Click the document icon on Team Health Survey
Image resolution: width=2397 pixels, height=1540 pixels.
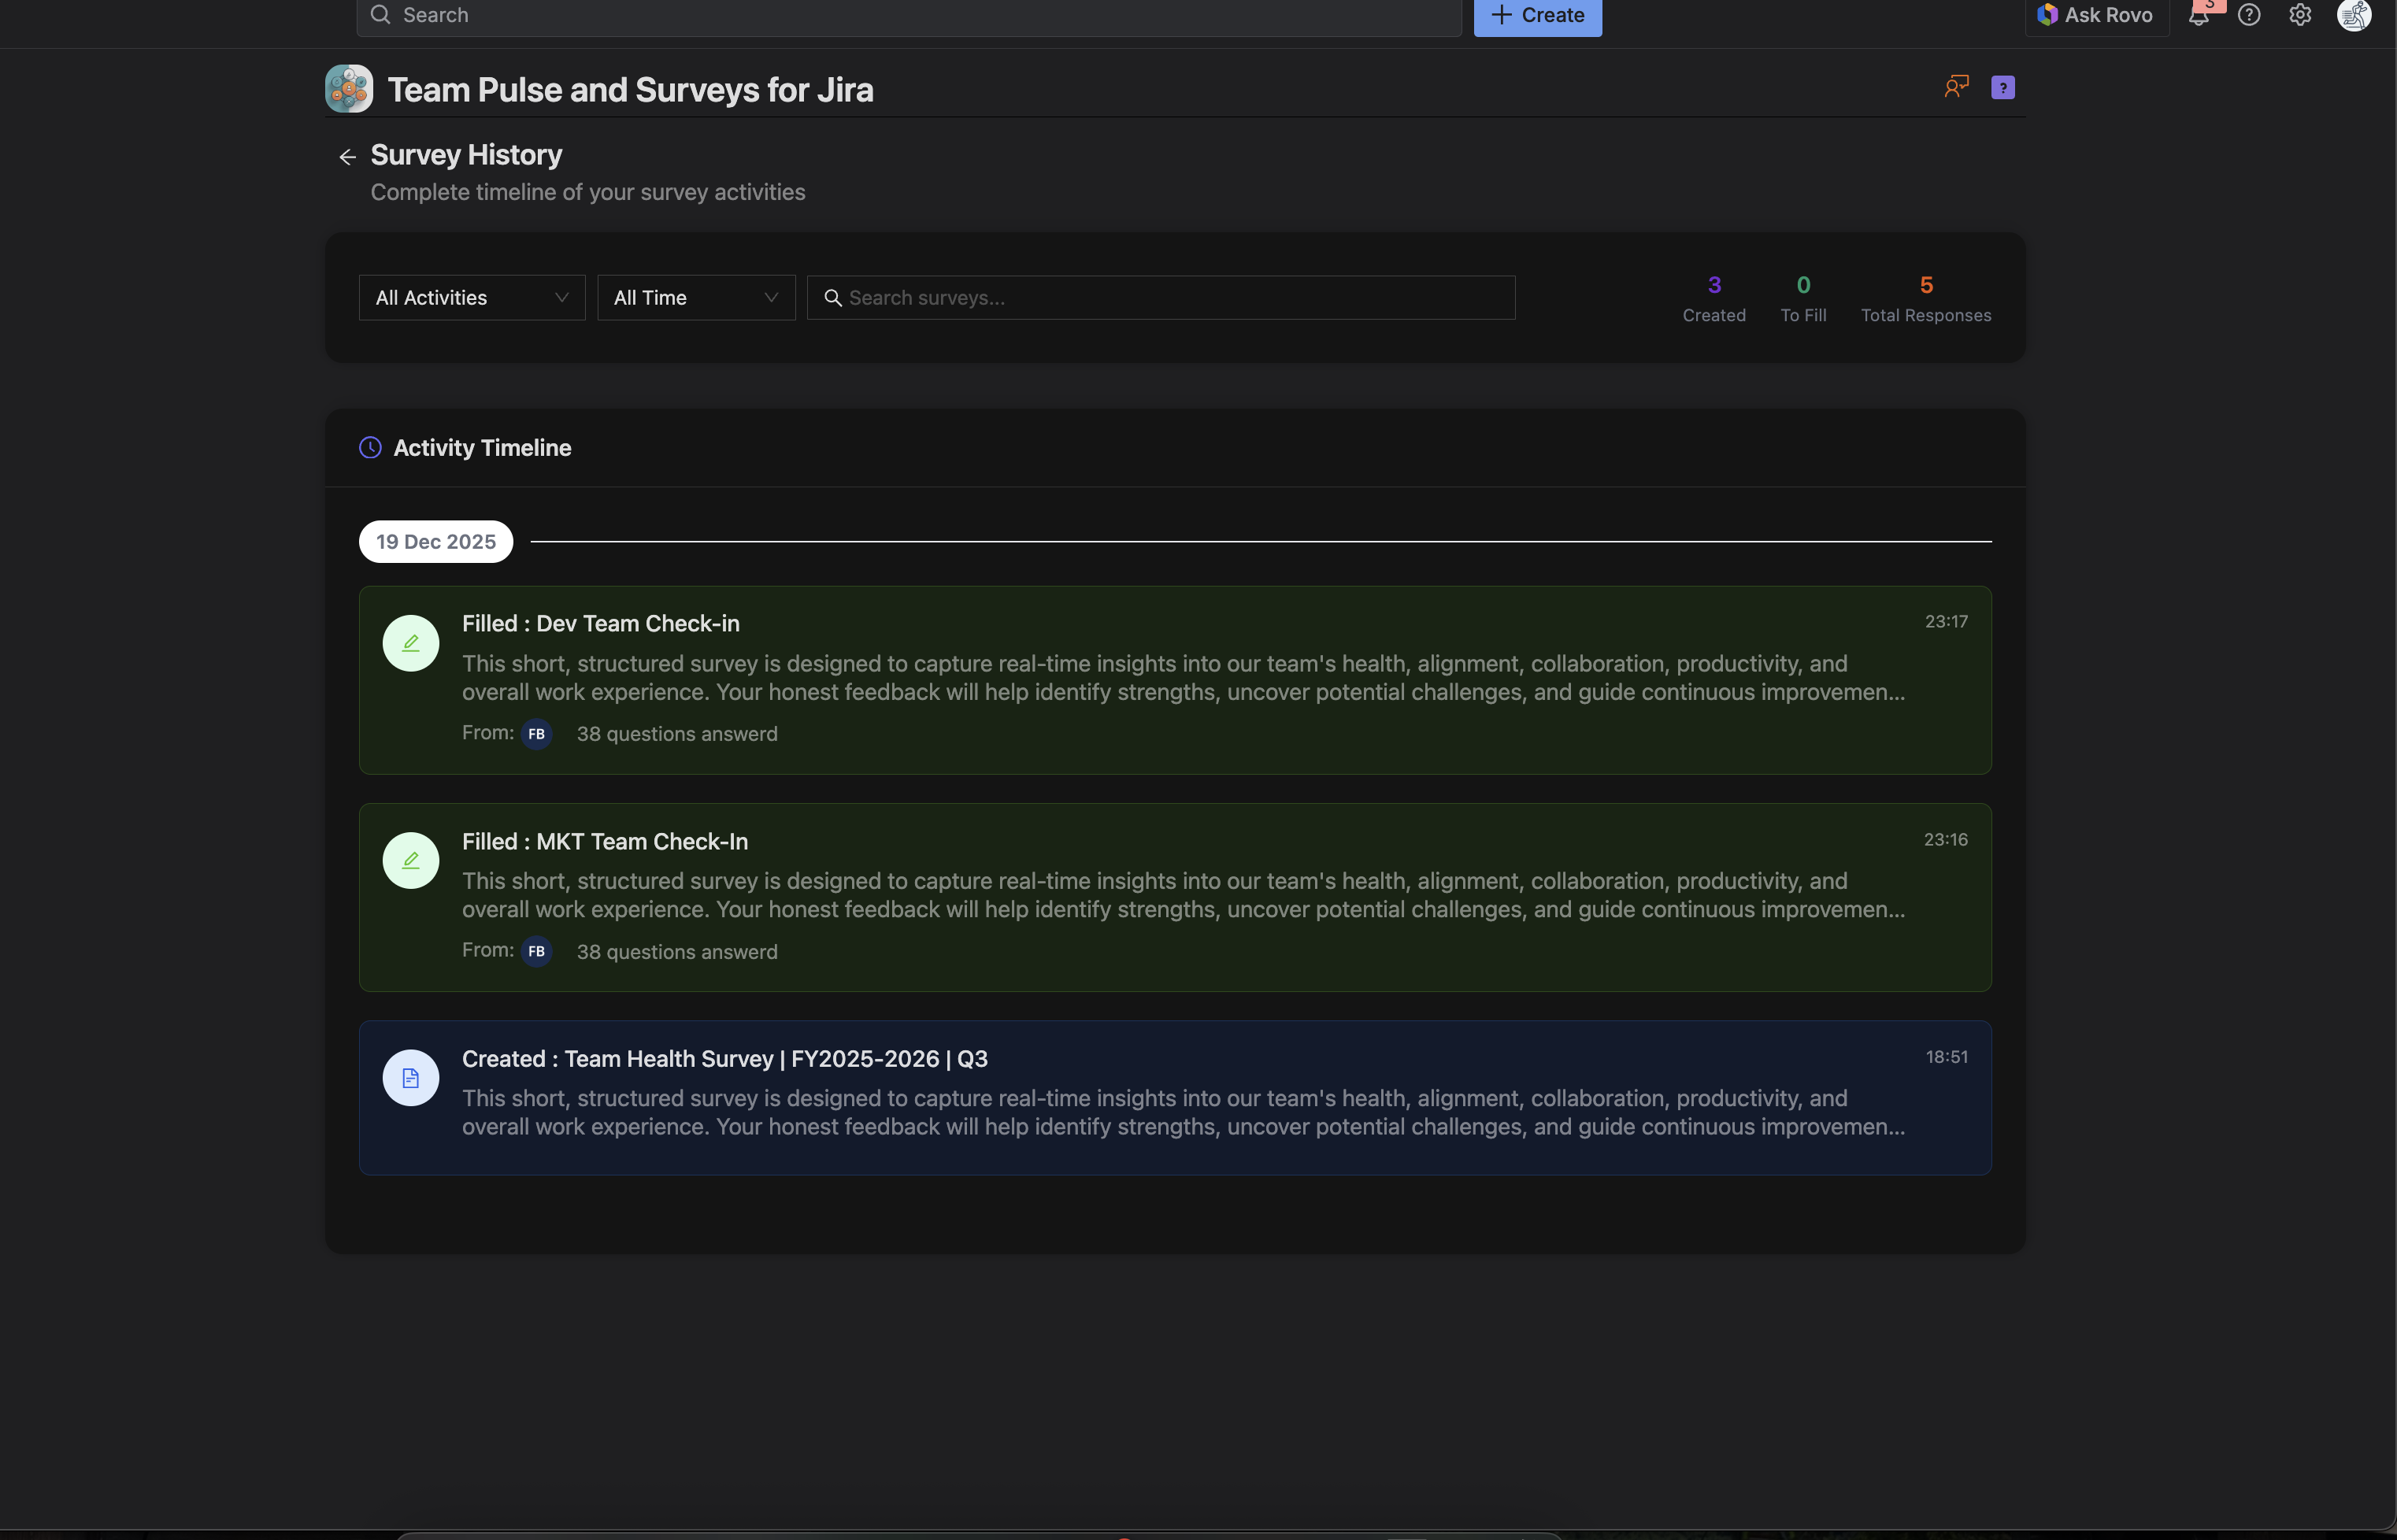[411, 1078]
